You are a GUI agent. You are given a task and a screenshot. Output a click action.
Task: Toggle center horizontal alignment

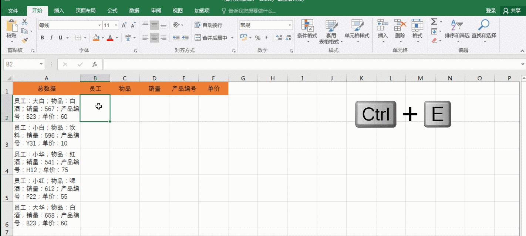tap(154, 38)
